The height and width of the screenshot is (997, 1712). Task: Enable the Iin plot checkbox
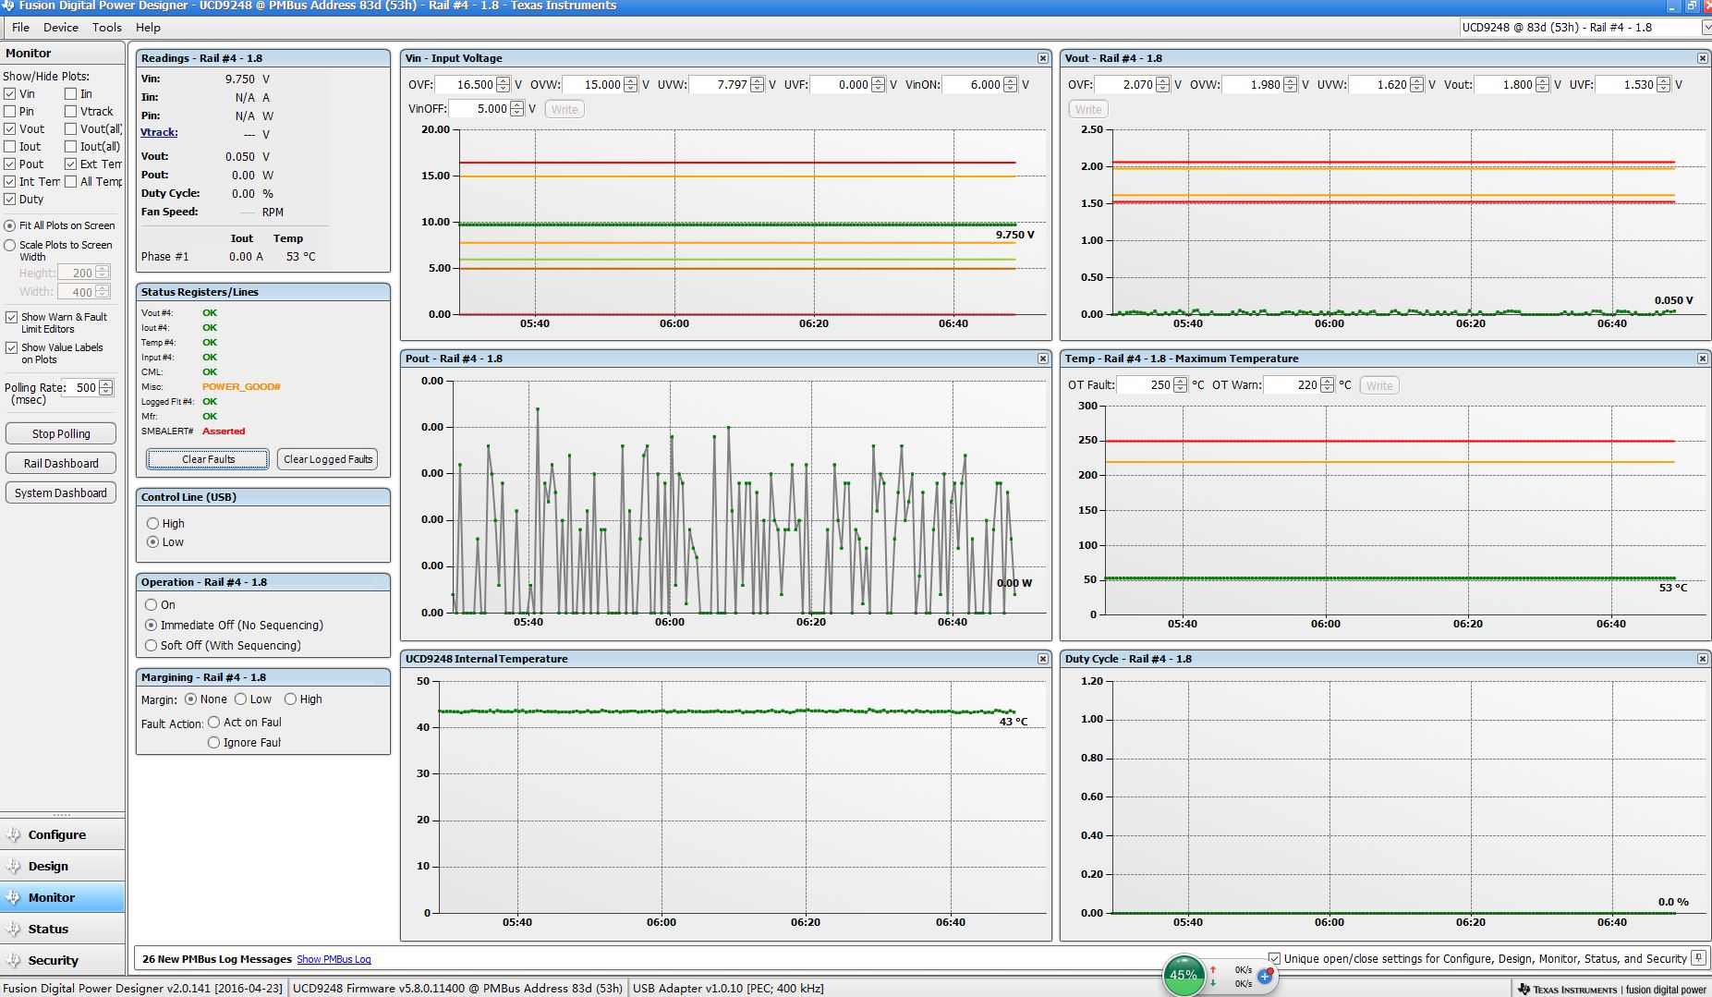[70, 93]
